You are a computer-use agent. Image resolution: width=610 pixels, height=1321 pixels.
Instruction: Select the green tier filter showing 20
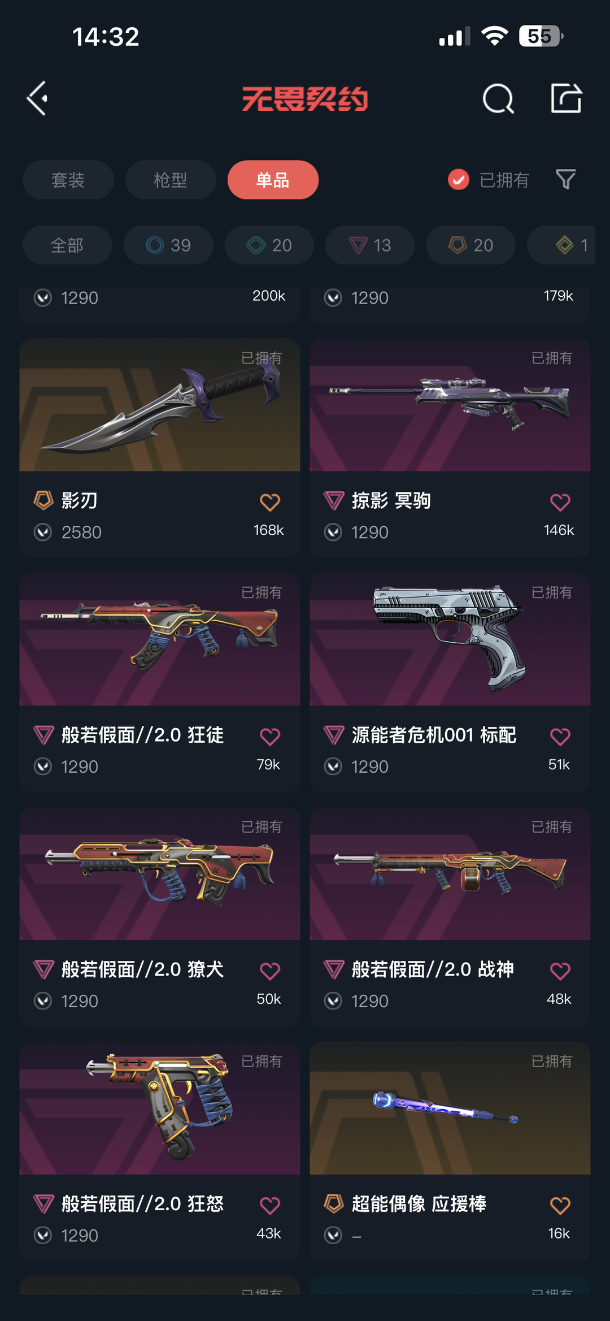click(269, 245)
